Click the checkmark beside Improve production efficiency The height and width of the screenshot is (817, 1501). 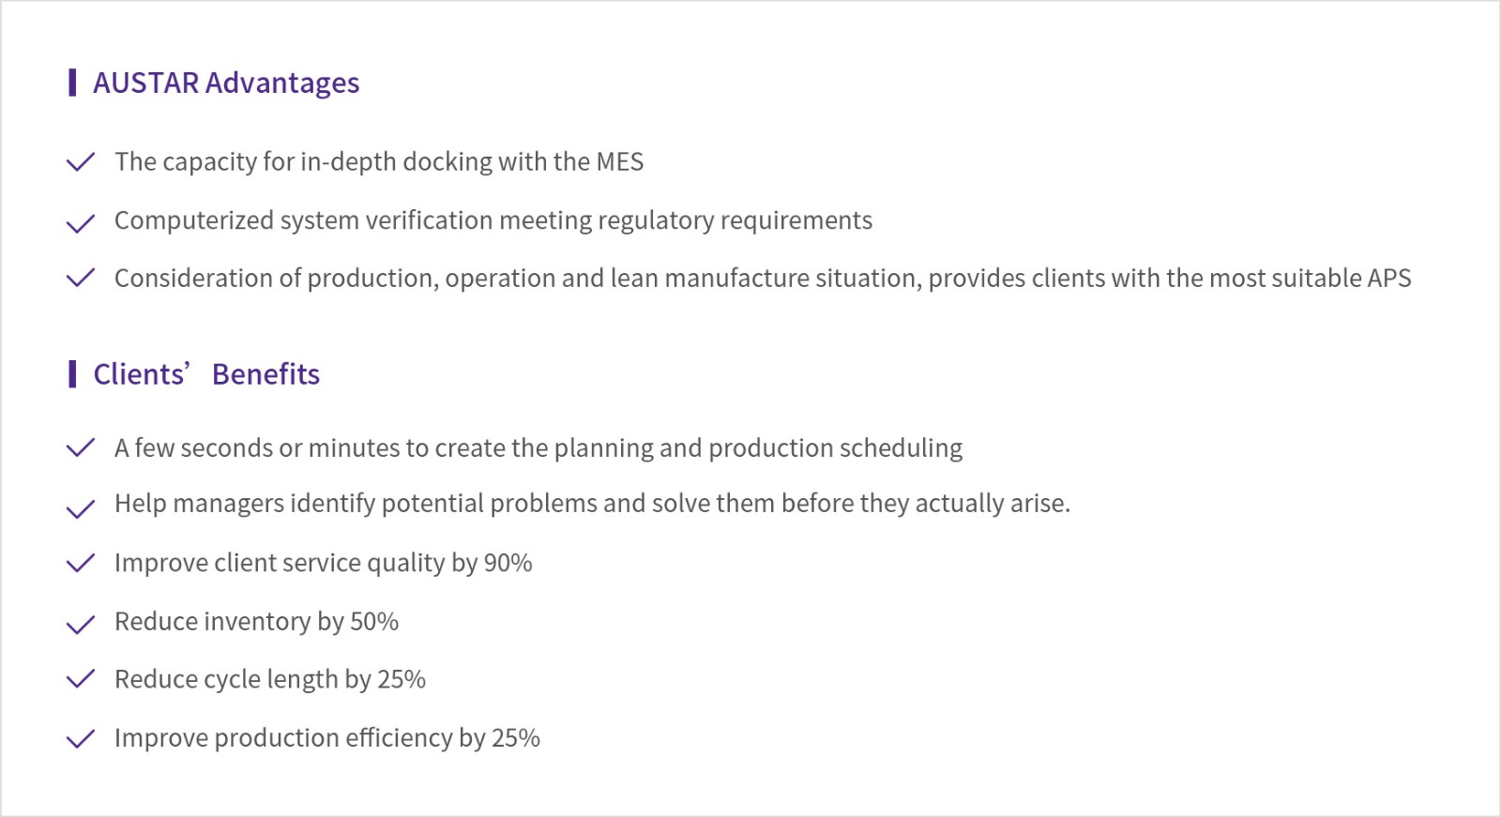tap(81, 739)
